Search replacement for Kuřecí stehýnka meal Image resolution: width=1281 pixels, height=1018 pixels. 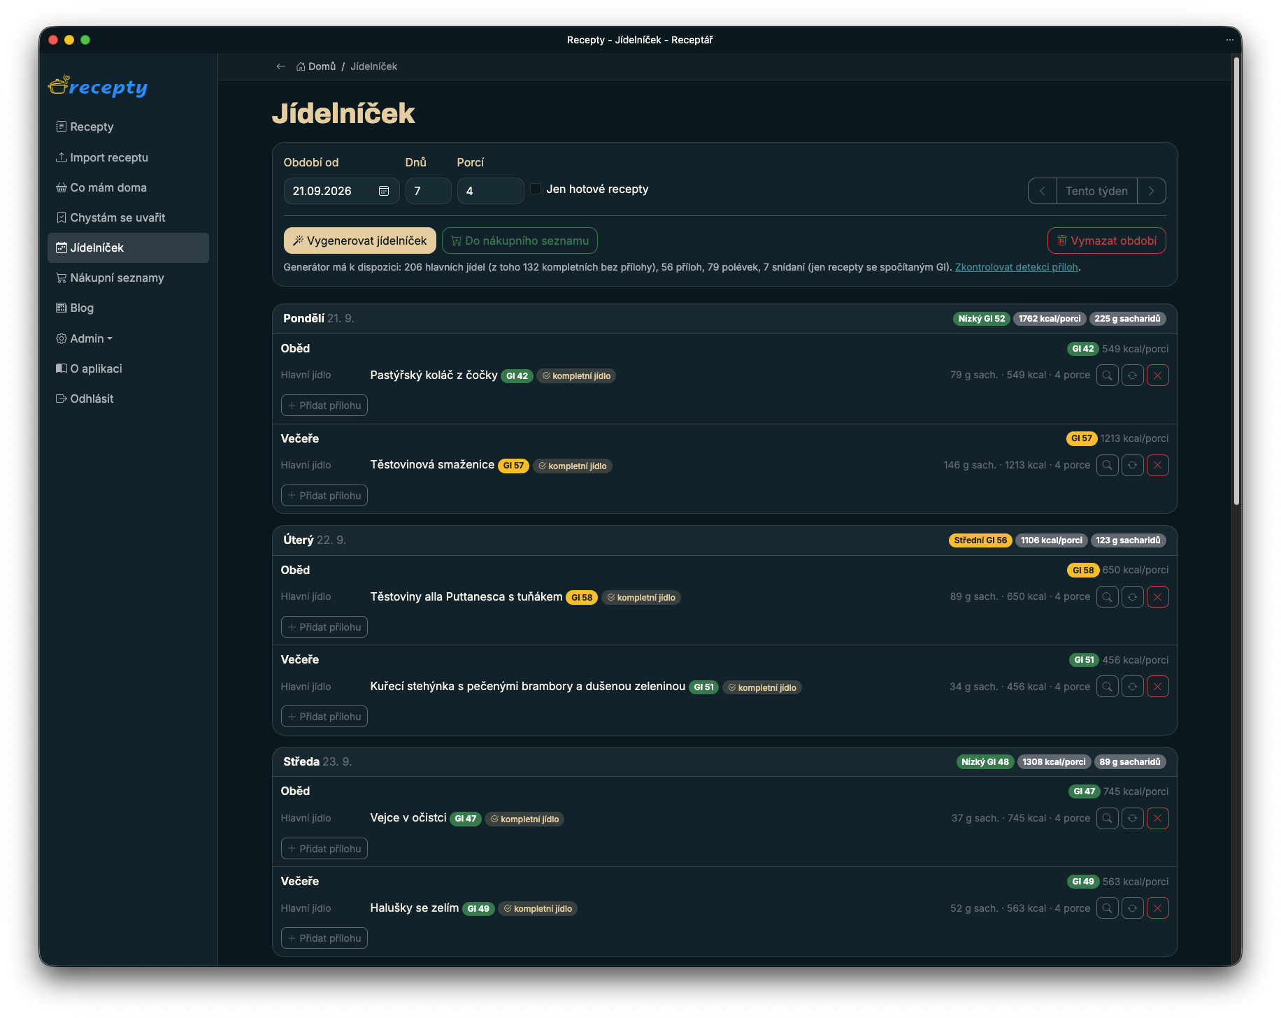click(1107, 687)
